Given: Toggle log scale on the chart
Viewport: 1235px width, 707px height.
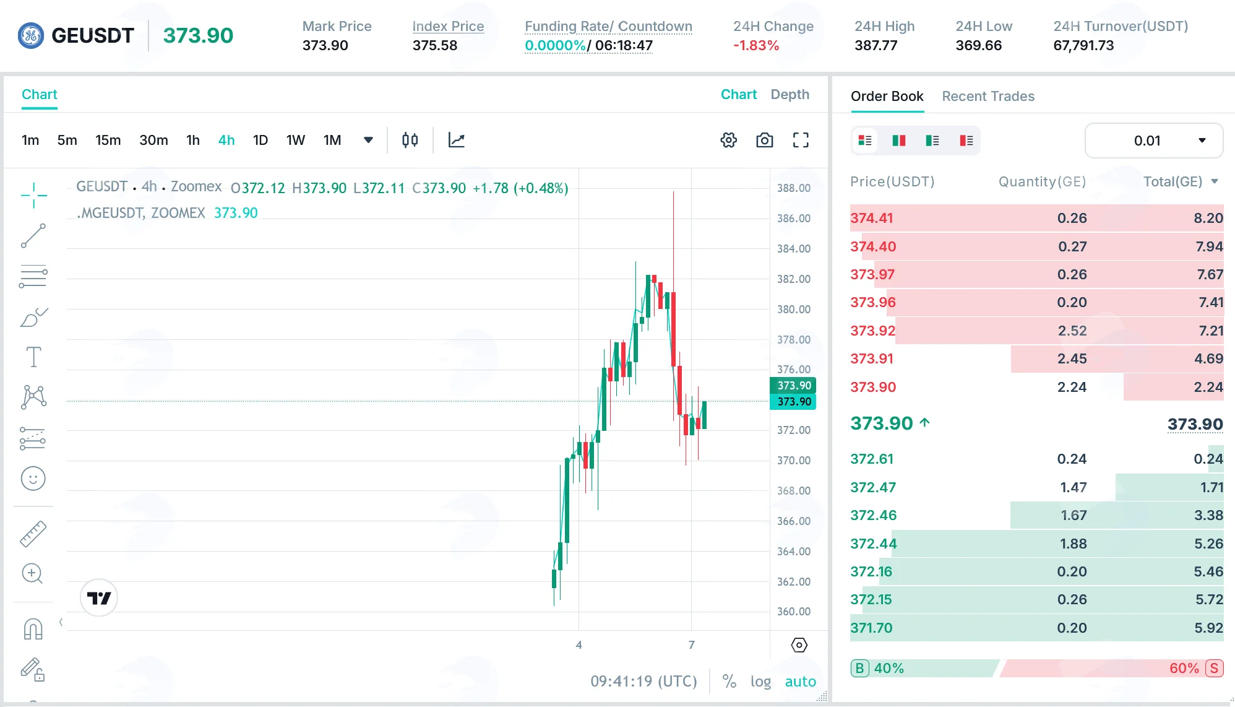Looking at the screenshot, I should [760, 682].
